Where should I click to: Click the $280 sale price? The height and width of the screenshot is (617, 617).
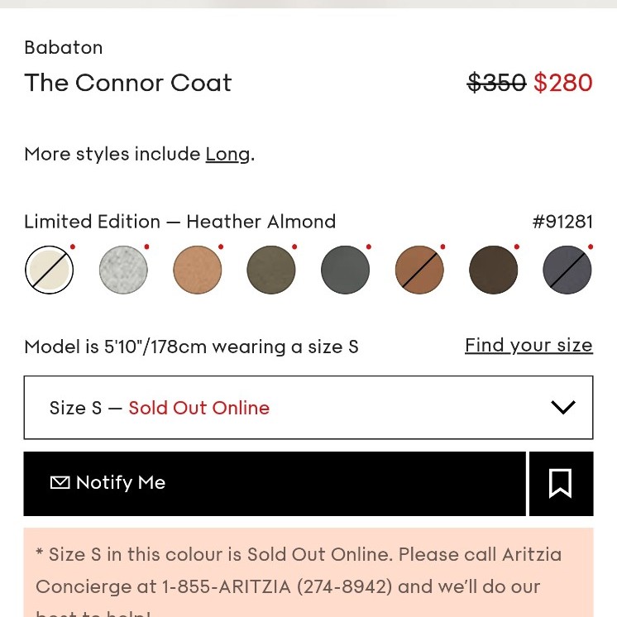[x=563, y=83]
